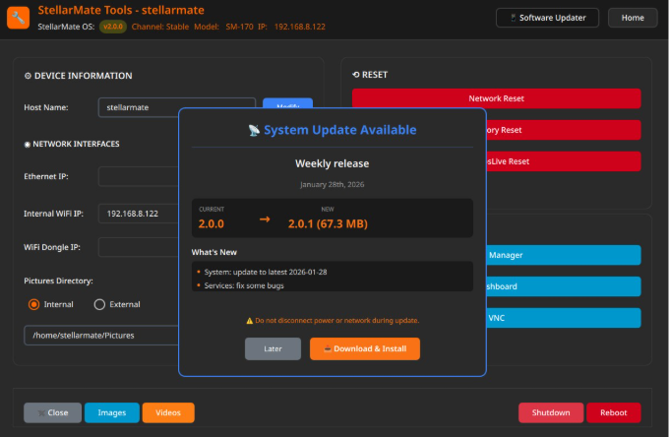Viewport: 670px width, 437px height.
Task: Click the orange wrench StellarMate logo
Action: click(x=19, y=18)
